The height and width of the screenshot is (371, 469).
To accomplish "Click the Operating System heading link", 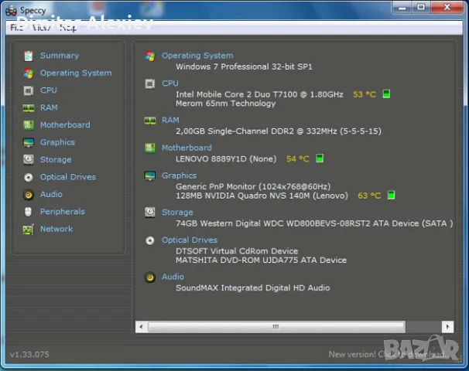I will pyautogui.click(x=197, y=56).
